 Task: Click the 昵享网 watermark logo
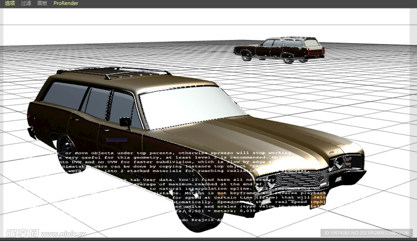pyautogui.click(x=22, y=233)
